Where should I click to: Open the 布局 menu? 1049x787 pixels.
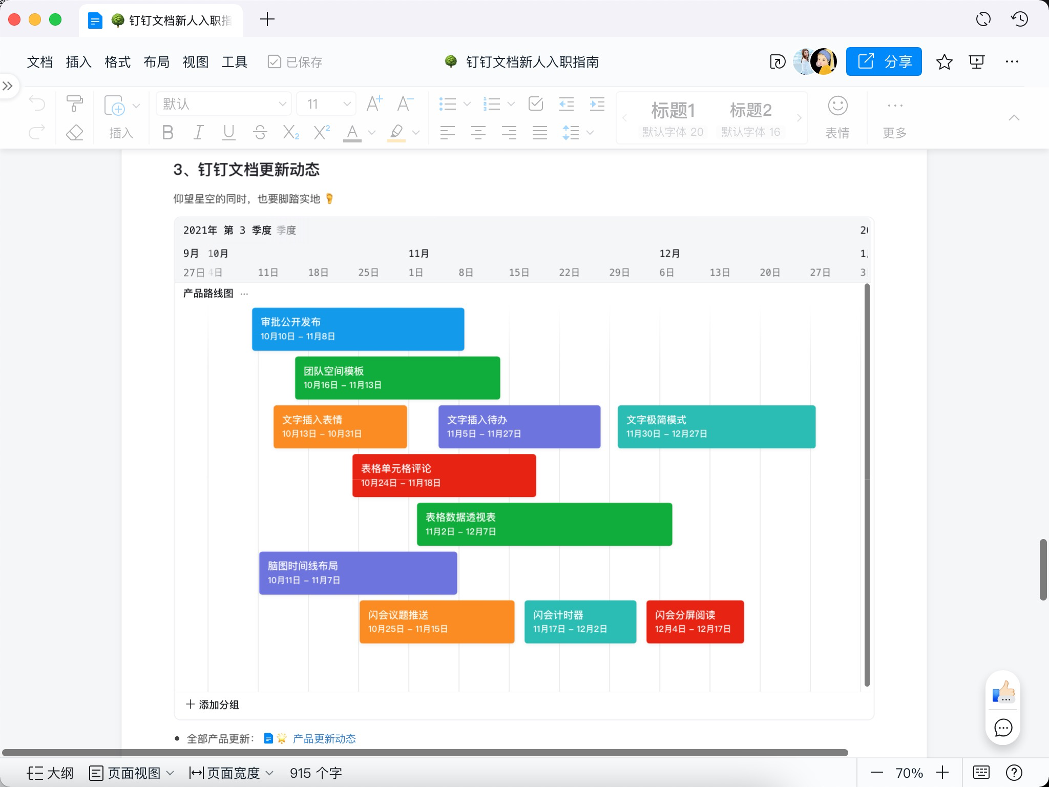157,62
